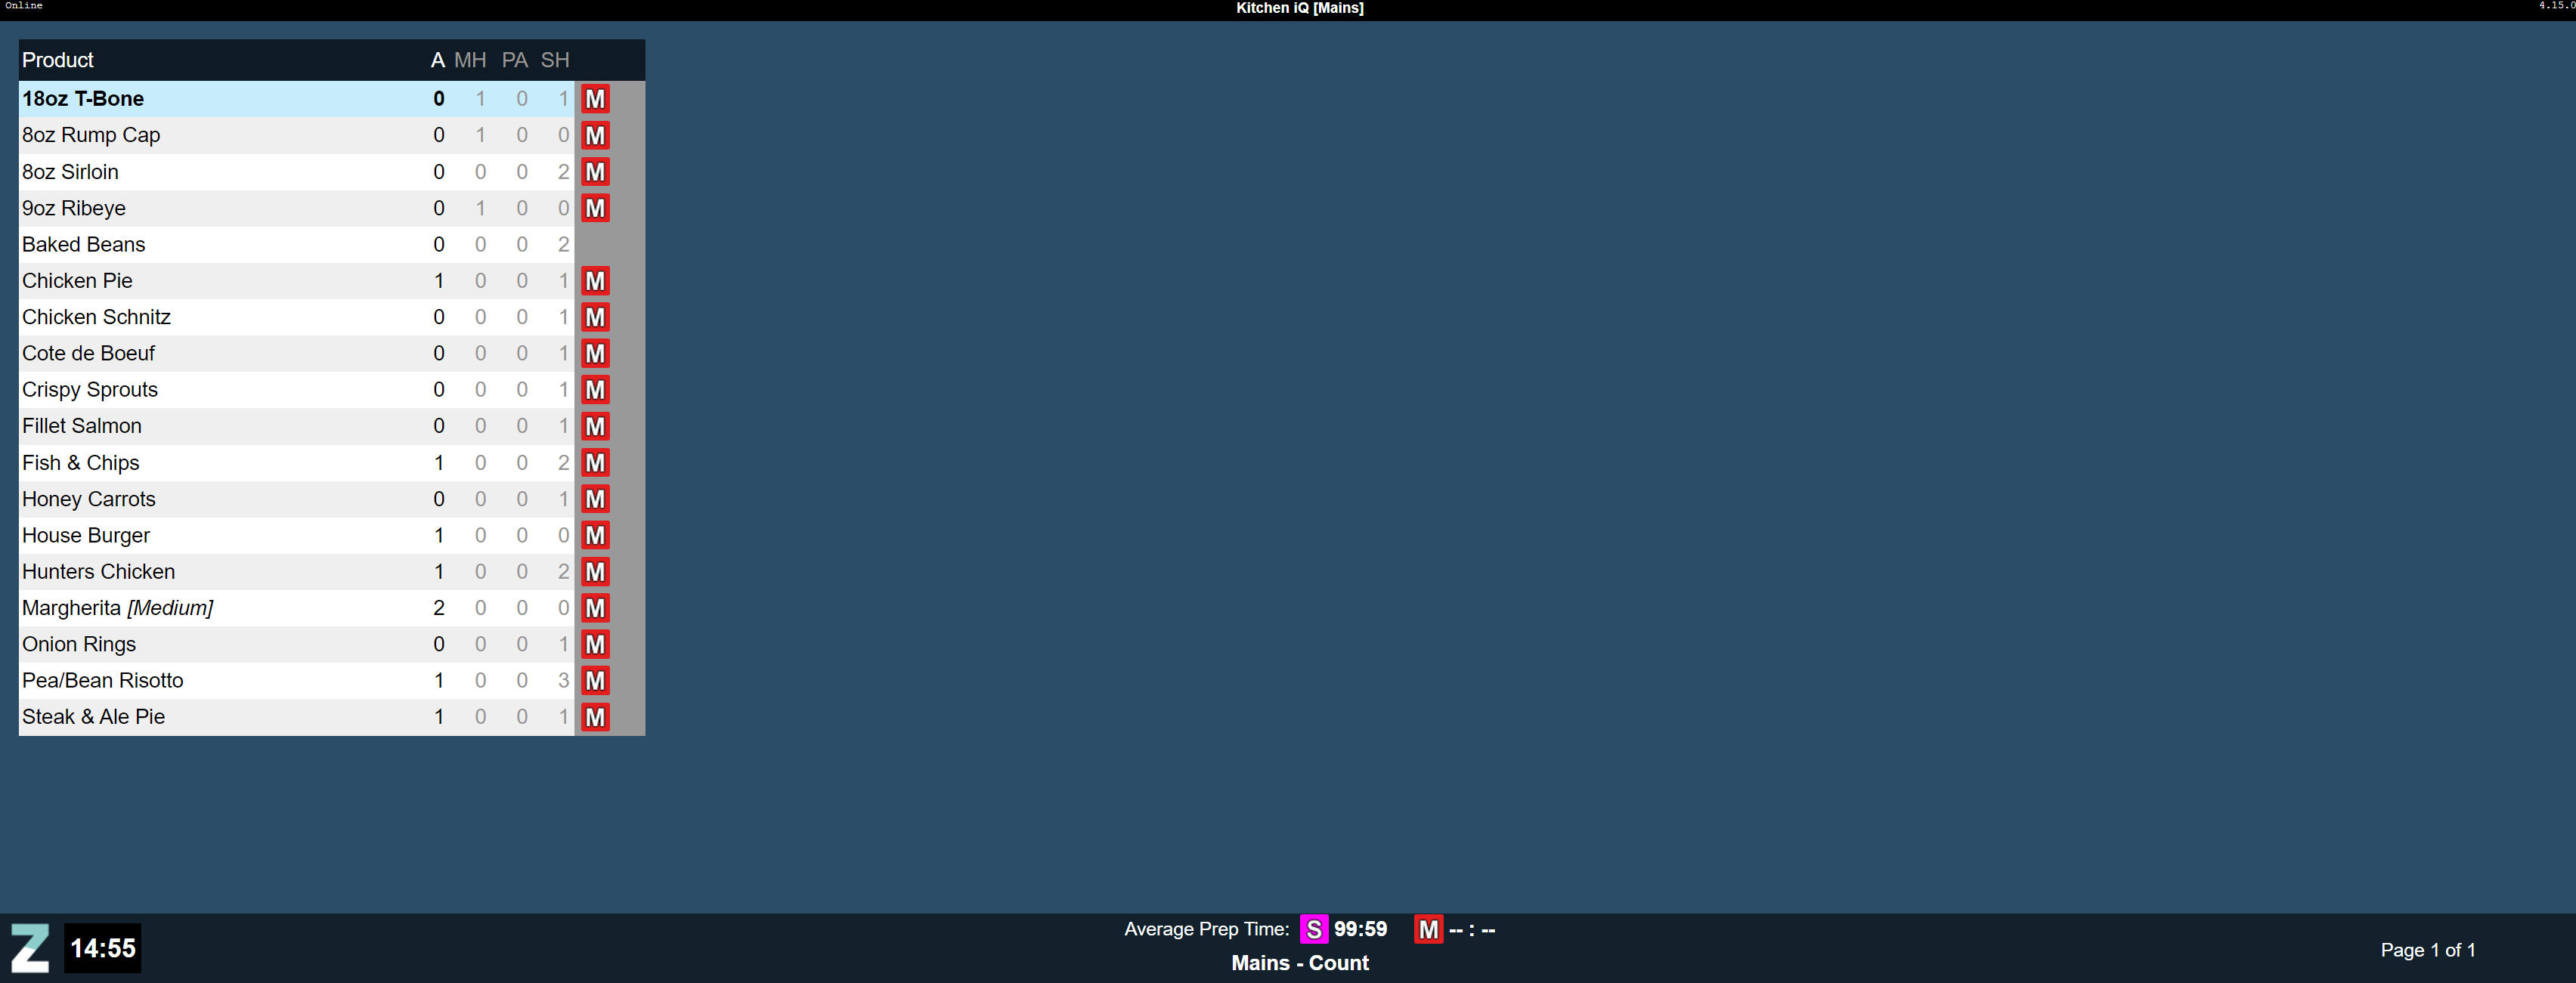Click the red M icon for 18oz T-Bone
This screenshot has width=2576, height=983.
coord(595,99)
